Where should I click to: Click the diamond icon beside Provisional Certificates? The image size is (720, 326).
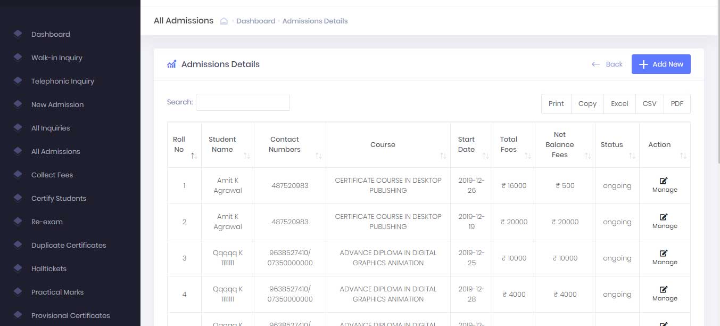18,315
